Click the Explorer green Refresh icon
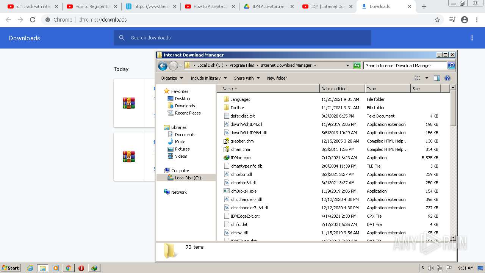This screenshot has width=485, height=273. click(357, 66)
